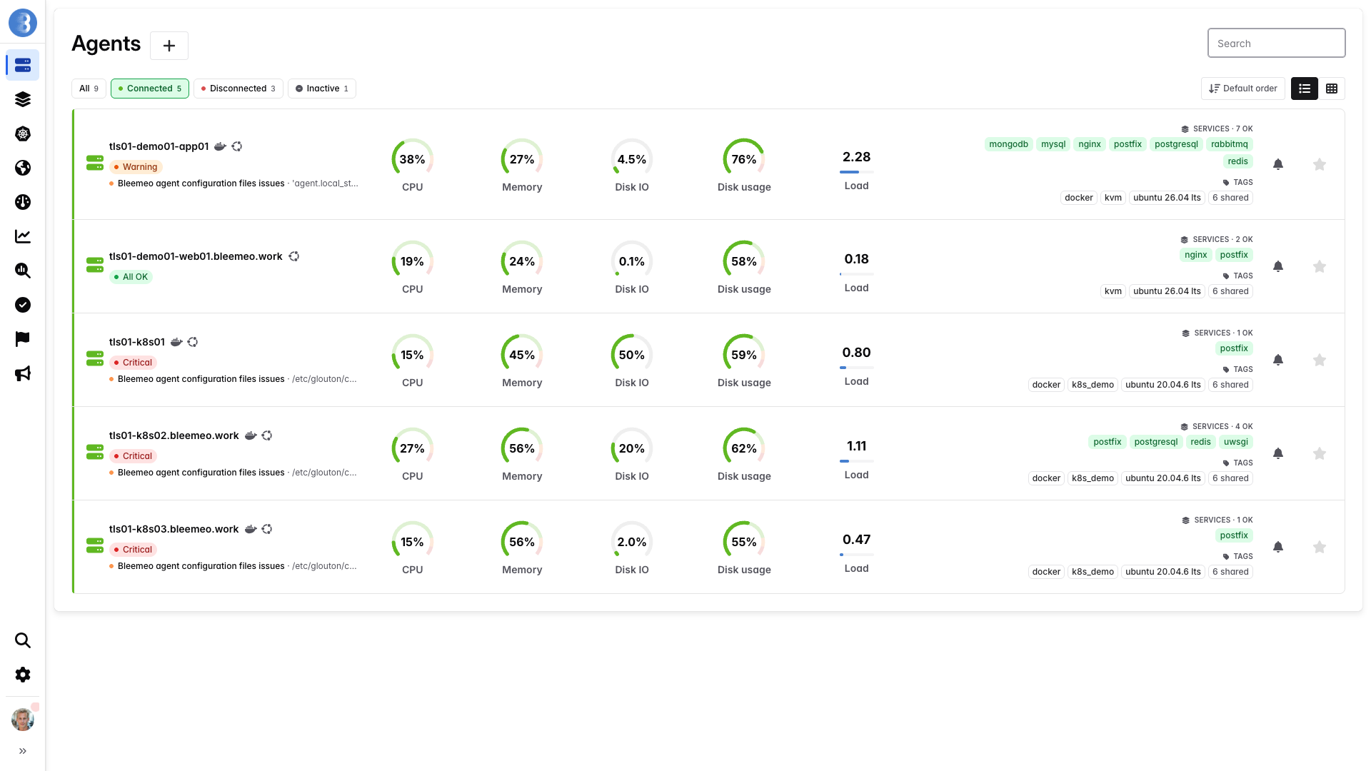Select the All 9 filter tab

coord(89,89)
